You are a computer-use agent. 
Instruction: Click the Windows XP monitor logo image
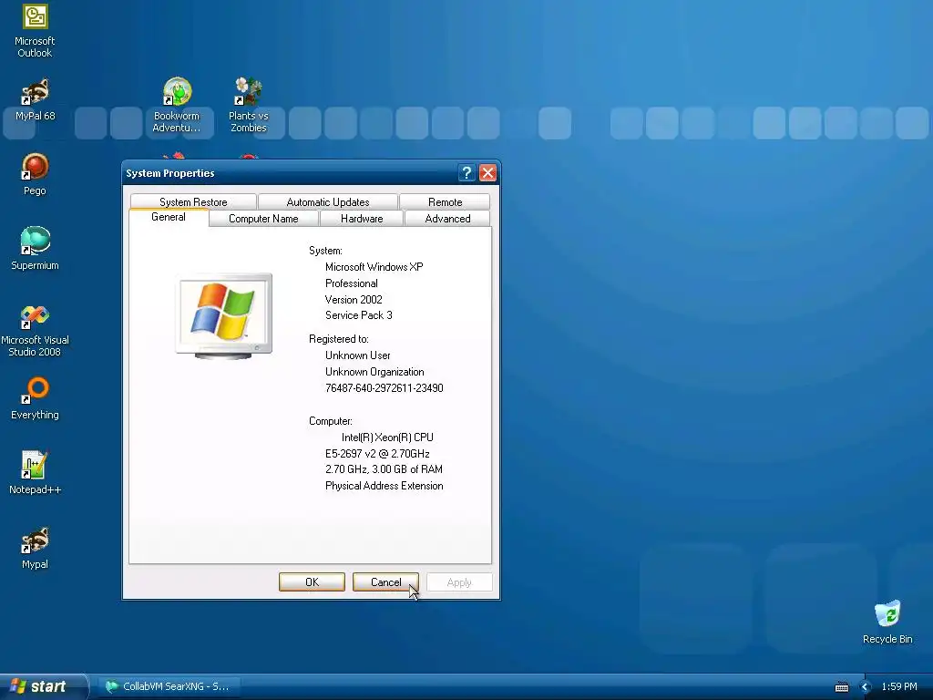point(224,316)
